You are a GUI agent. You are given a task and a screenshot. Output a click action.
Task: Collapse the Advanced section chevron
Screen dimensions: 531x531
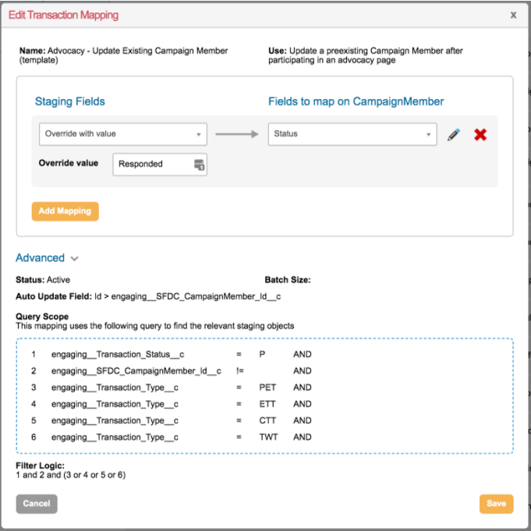click(74, 258)
